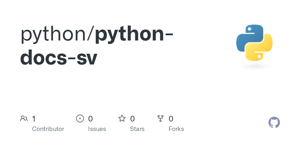
Task: Select the contributors people icon
Action: [24, 118]
